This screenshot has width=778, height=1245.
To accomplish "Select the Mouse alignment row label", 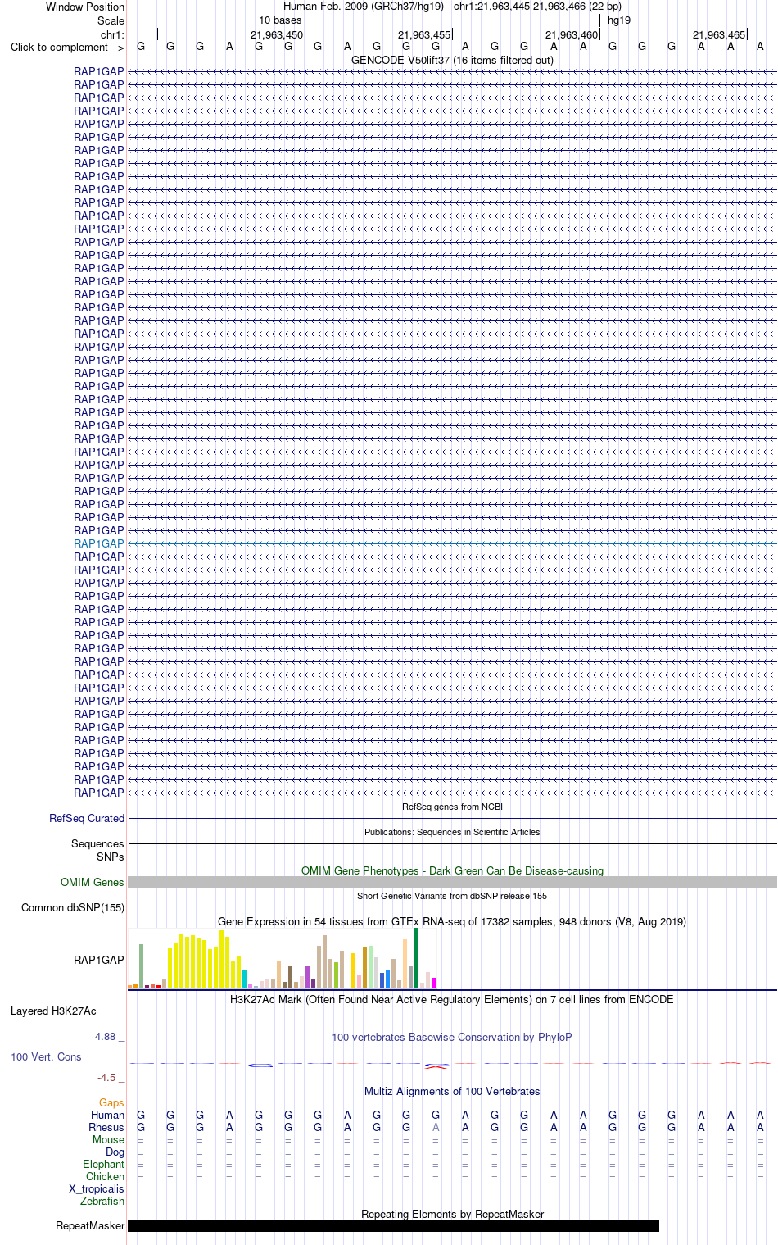I will (108, 1139).
